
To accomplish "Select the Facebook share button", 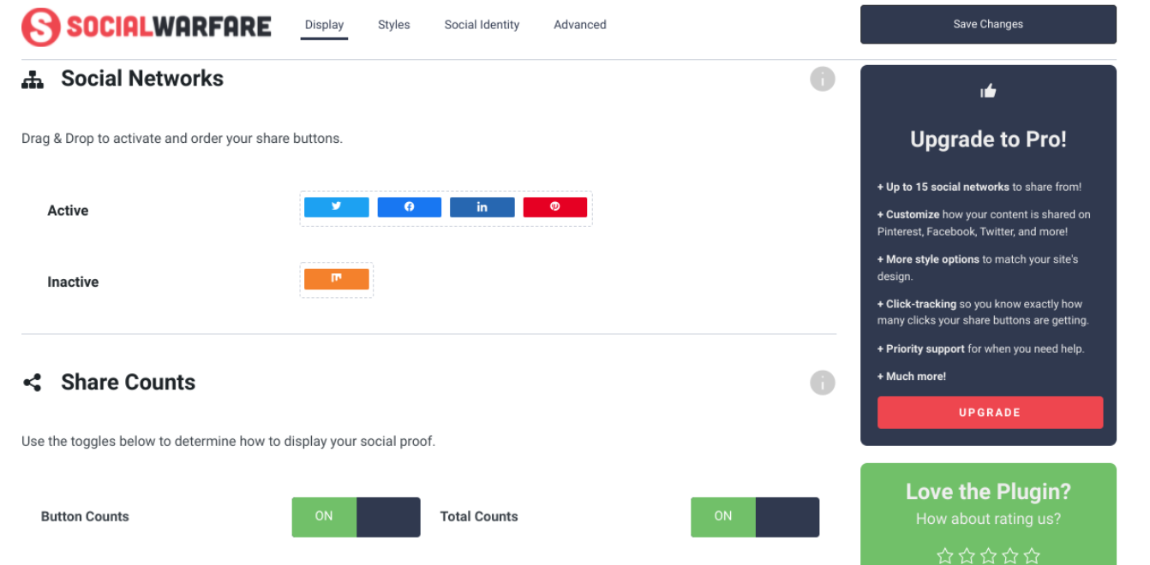I will 409,206.
